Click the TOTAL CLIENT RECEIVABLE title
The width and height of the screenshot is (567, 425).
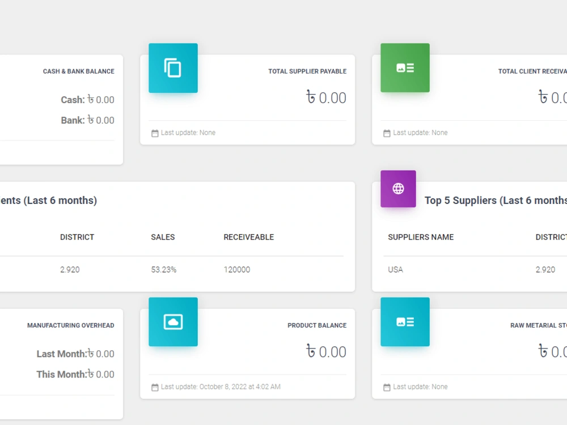532,71
